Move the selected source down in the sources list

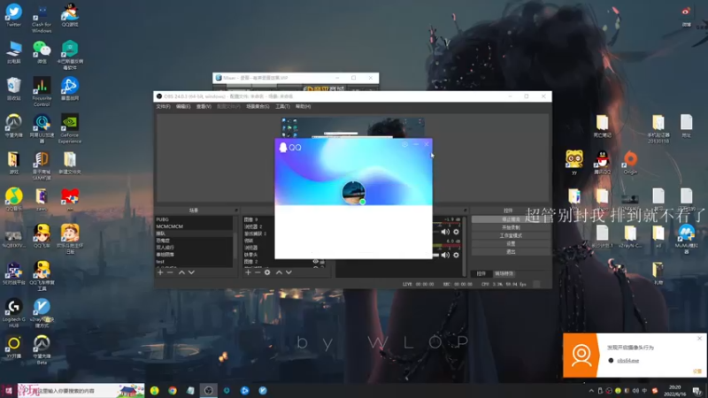pos(289,272)
